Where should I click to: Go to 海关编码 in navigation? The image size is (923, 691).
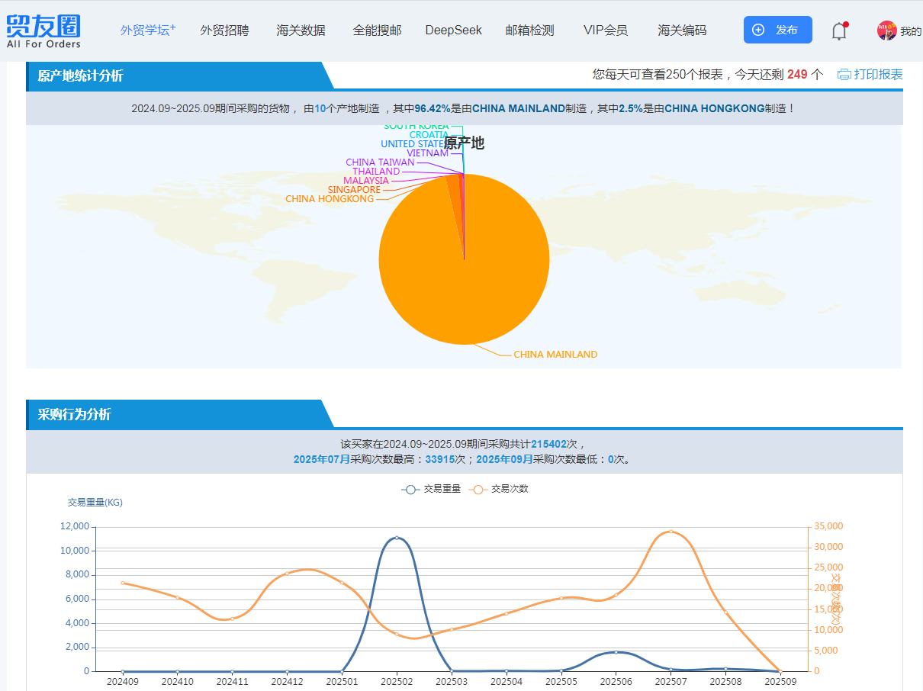682,31
